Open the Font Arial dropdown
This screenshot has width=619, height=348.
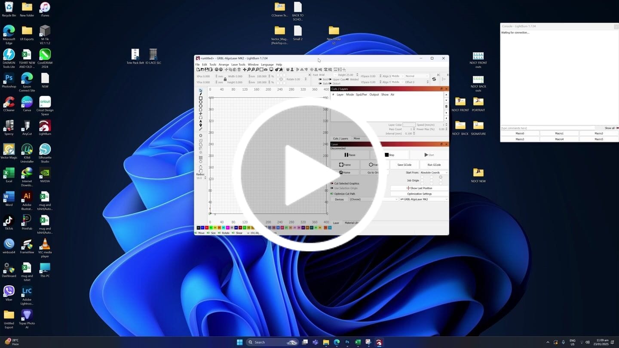[328, 75]
